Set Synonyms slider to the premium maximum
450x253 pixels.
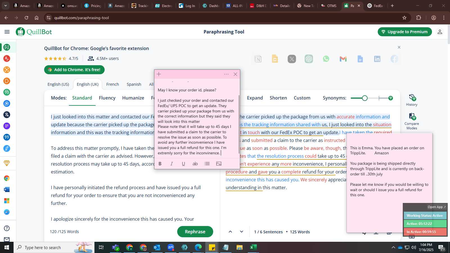tap(391, 98)
